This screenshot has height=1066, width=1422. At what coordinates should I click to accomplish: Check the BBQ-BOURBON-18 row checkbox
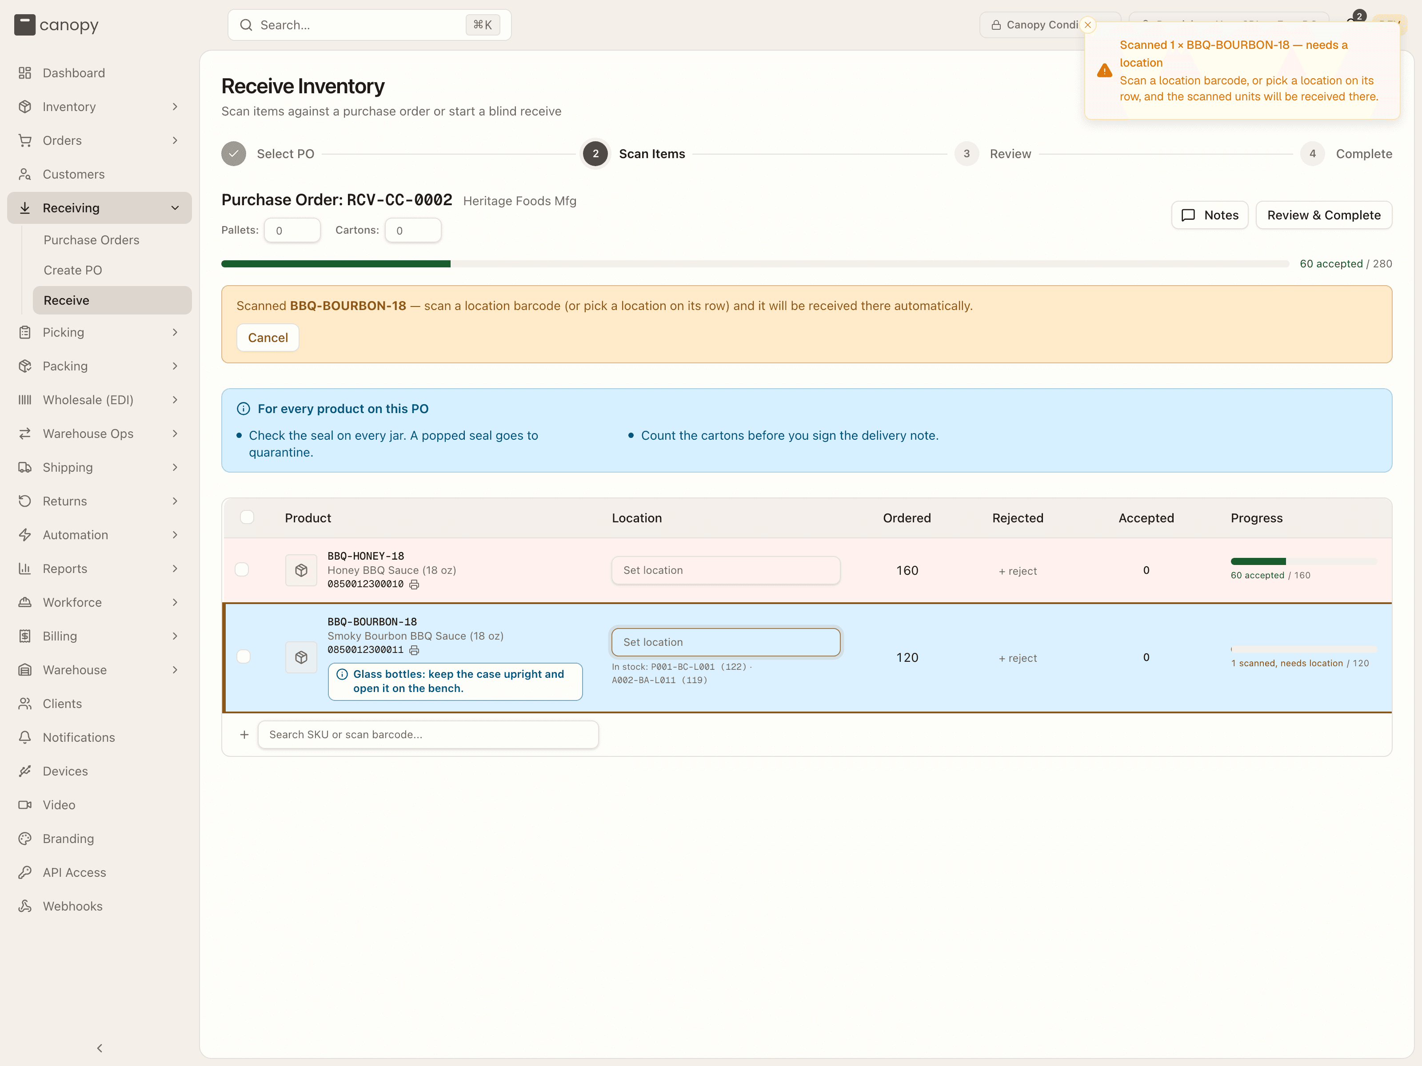pyautogui.click(x=243, y=656)
